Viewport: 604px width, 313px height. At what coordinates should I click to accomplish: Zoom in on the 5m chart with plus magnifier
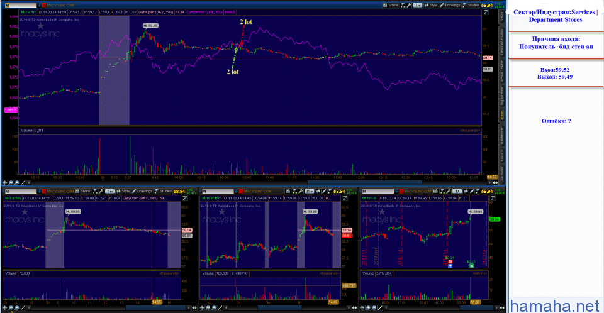pos(11,307)
